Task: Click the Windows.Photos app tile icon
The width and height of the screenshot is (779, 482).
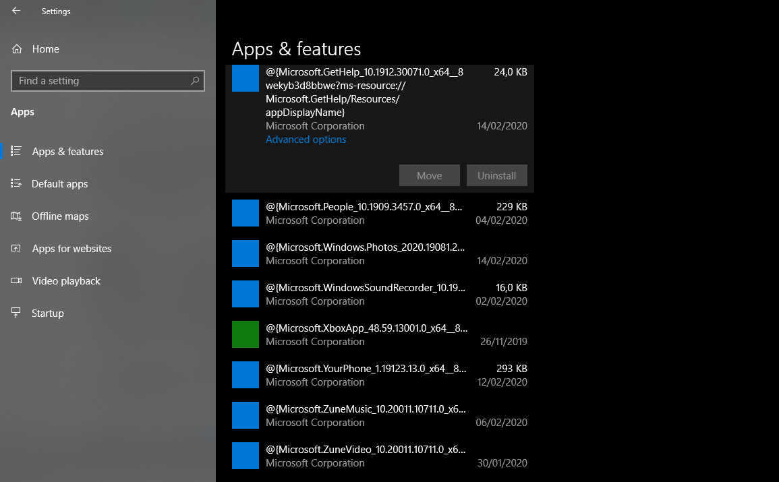Action: coord(246,253)
